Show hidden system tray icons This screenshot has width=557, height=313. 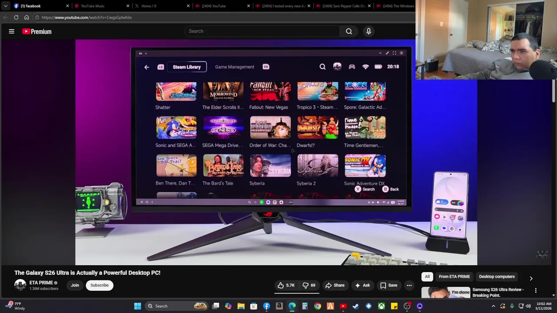(x=493, y=306)
